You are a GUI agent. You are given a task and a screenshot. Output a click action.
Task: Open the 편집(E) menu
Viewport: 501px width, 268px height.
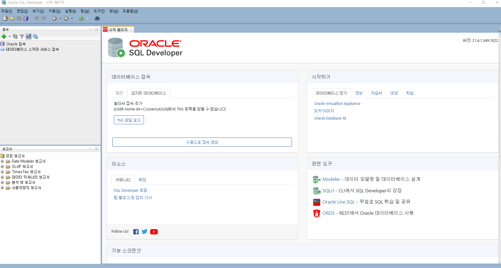click(x=22, y=11)
